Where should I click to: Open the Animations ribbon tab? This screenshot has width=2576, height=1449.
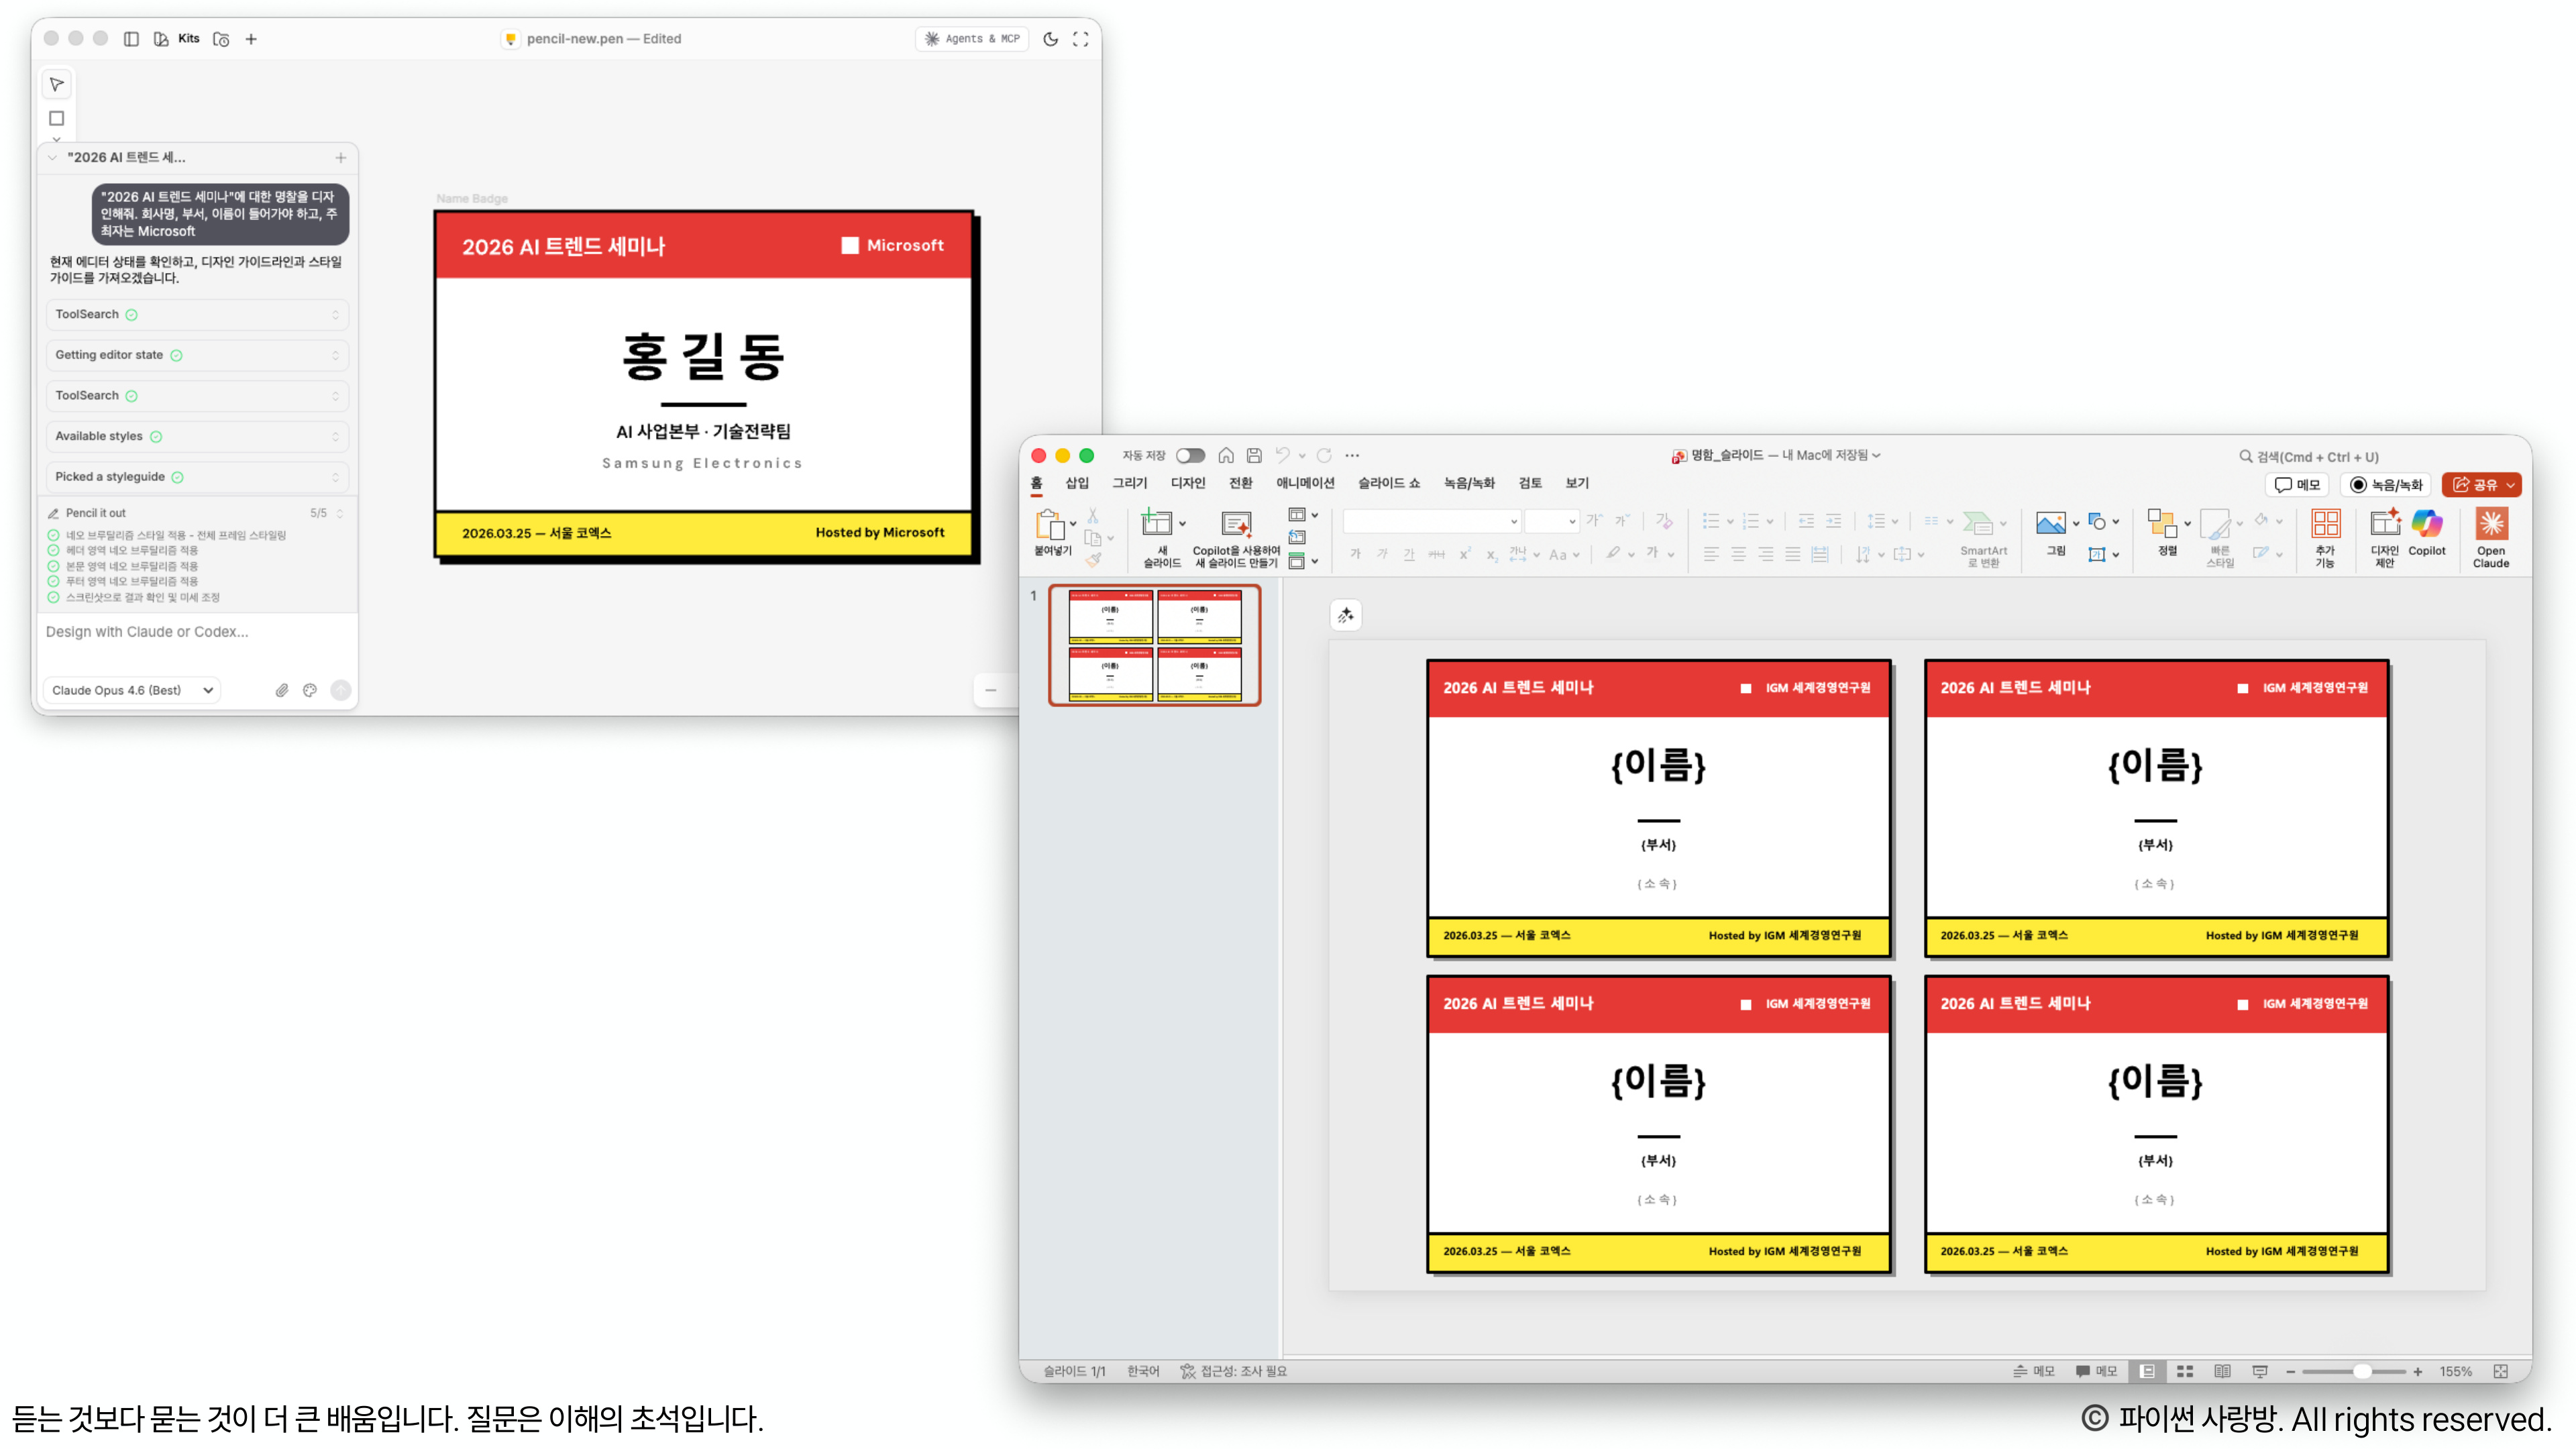[1304, 483]
